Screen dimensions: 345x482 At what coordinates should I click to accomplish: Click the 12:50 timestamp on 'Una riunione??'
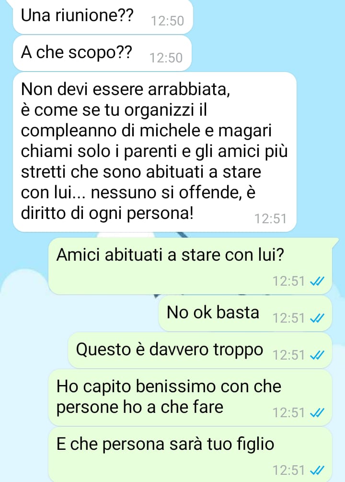pos(168,21)
